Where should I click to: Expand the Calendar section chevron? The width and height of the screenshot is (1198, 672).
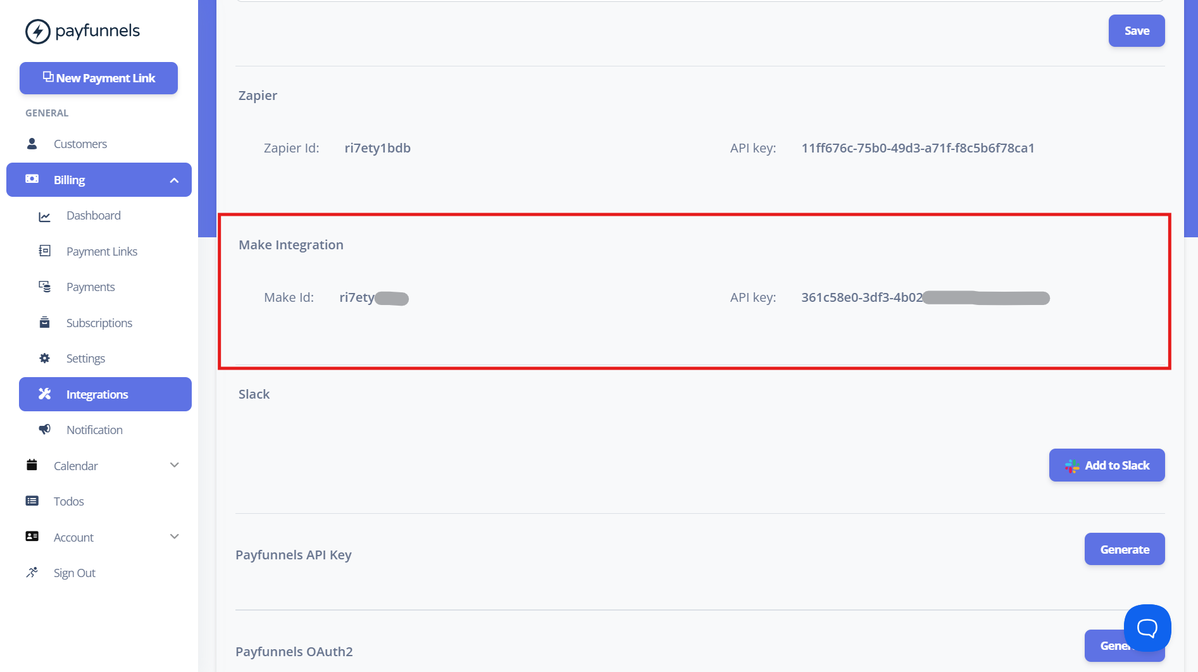tap(175, 465)
